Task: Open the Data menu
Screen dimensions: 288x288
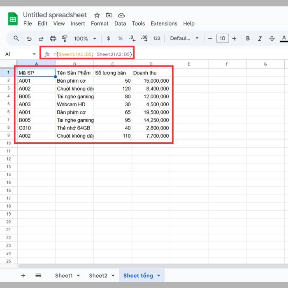Action: tap(120, 23)
